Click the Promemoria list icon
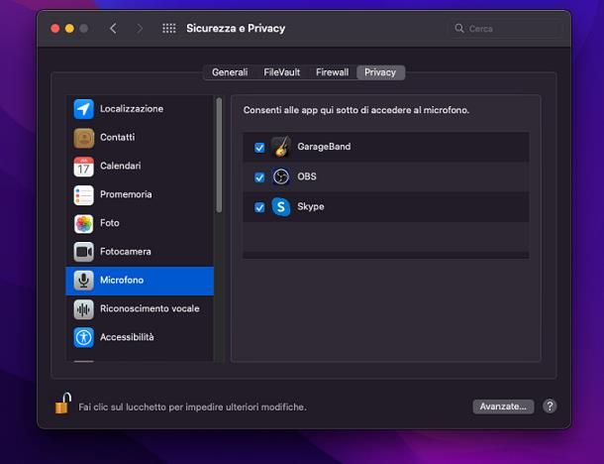The width and height of the screenshot is (604, 464). [83, 194]
